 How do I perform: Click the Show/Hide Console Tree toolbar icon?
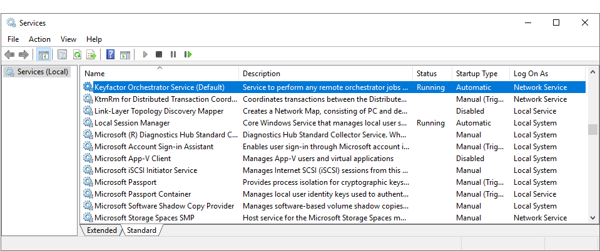(44, 55)
